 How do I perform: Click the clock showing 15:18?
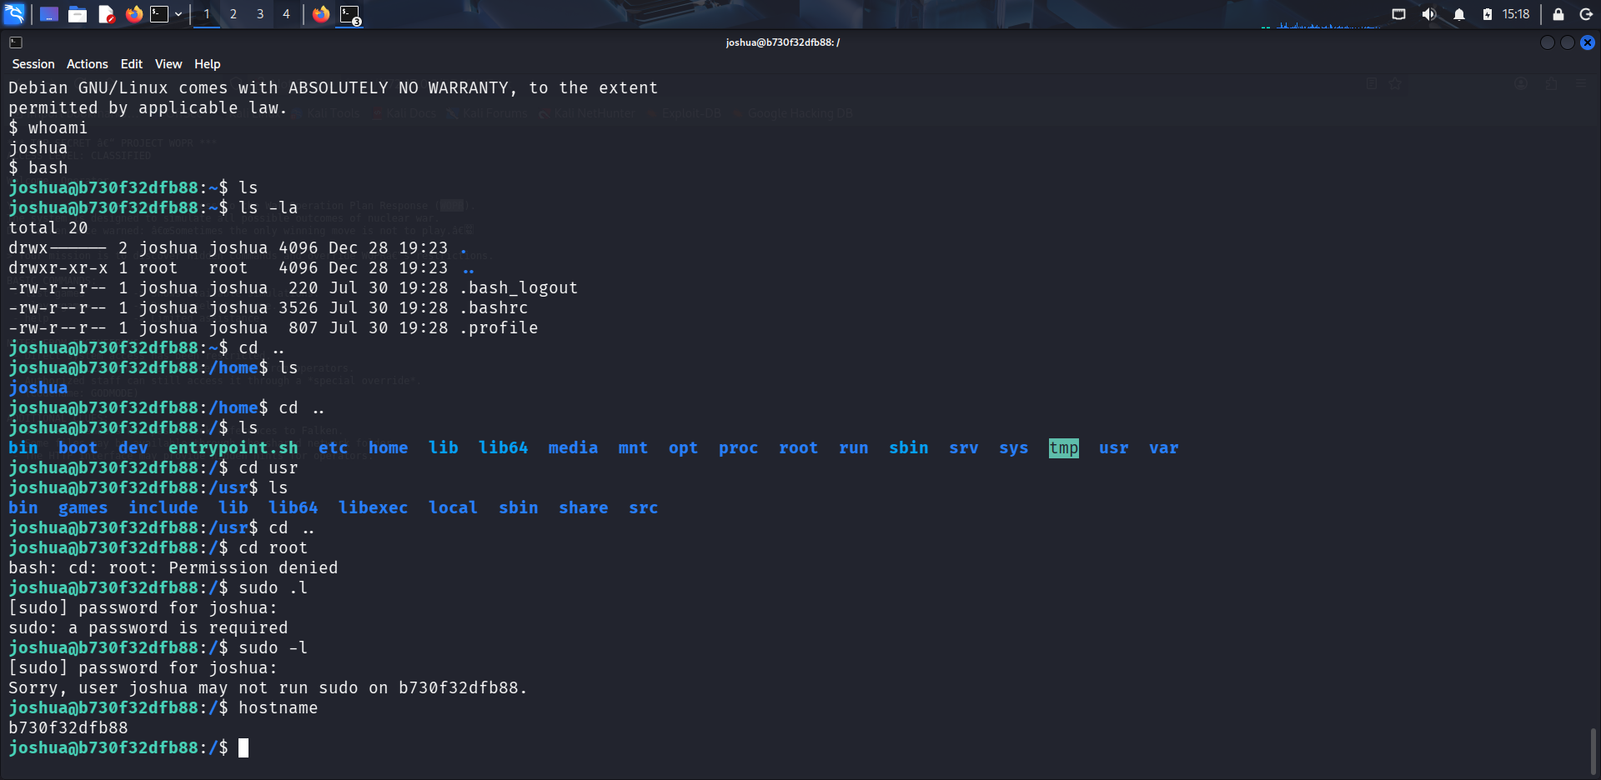pos(1516,14)
